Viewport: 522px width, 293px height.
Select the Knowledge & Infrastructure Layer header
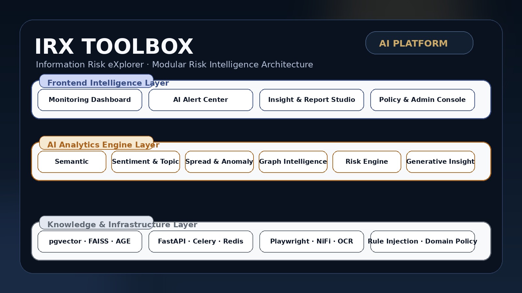(x=122, y=224)
